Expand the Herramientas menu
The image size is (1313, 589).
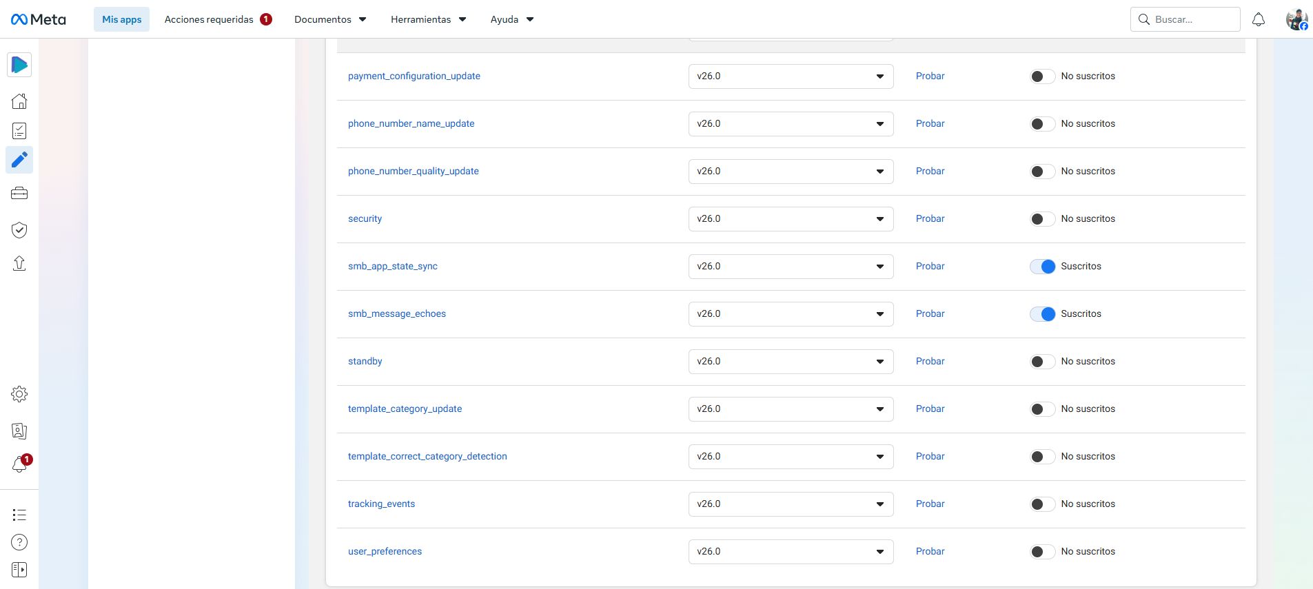tap(428, 19)
